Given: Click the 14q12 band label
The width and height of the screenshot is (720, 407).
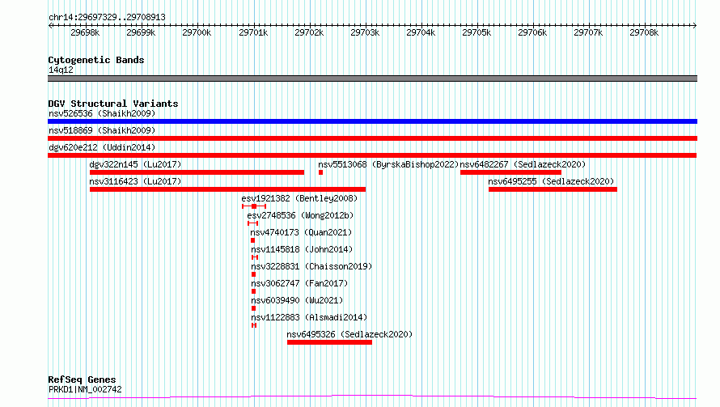Looking at the screenshot, I should point(61,70).
